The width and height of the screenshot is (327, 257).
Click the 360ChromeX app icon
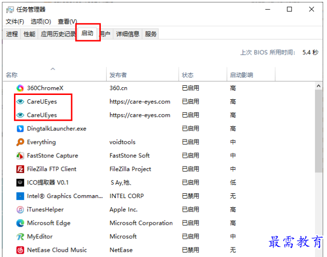coord(20,88)
